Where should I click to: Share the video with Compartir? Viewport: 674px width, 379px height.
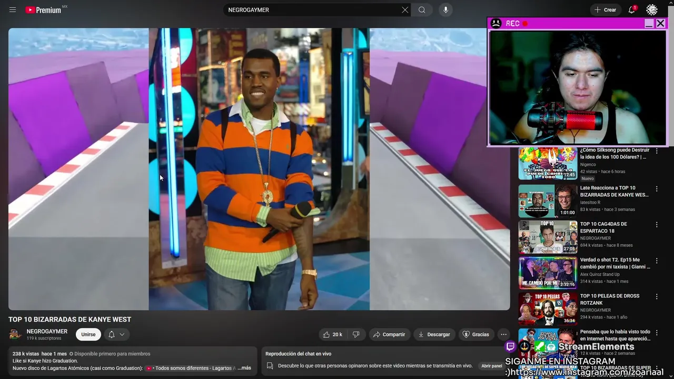[389, 334]
